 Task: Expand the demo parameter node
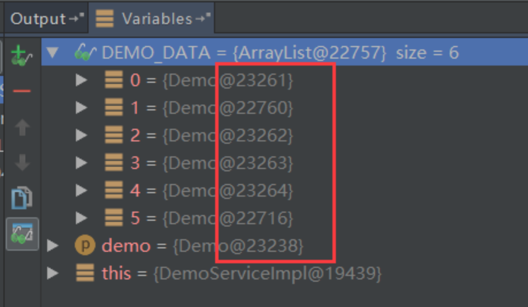52,245
